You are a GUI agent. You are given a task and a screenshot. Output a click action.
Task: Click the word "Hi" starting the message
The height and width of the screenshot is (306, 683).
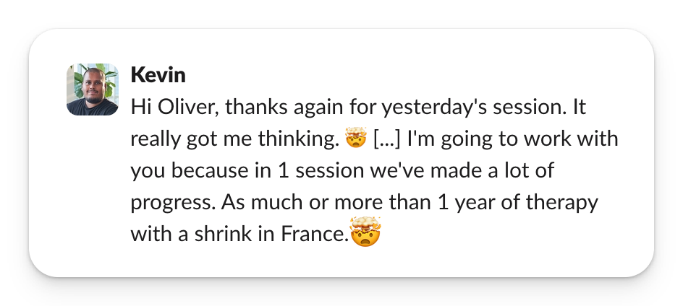tap(139, 109)
